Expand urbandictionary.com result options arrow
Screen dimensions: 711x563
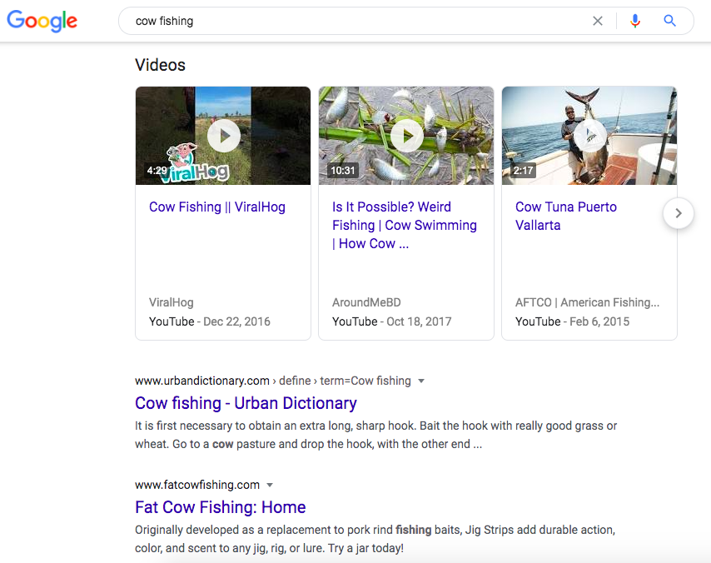[421, 381]
